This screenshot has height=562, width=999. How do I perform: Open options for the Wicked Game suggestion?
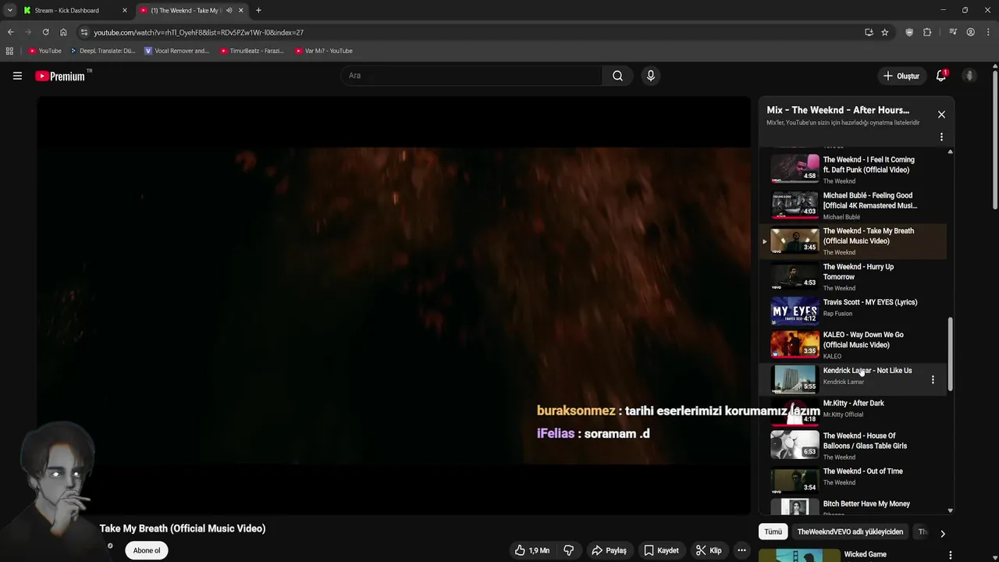950,555
